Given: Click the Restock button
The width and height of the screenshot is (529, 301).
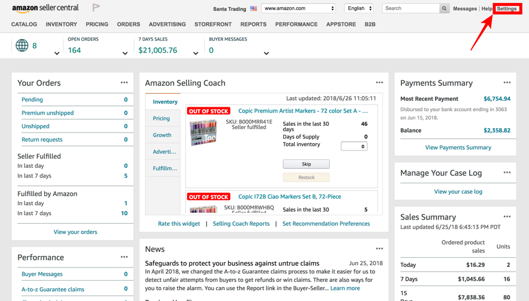Looking at the screenshot, I should point(306,177).
